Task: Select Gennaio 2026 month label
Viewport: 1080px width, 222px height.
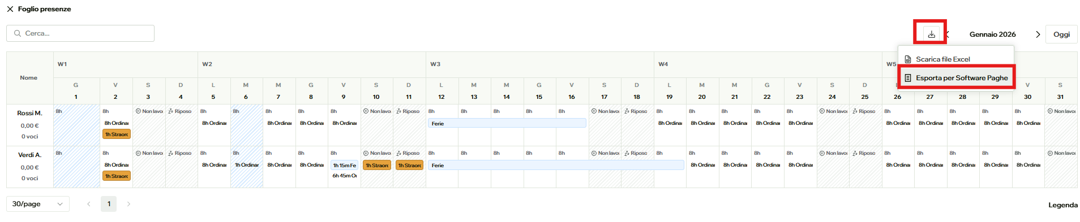Action: (992, 34)
